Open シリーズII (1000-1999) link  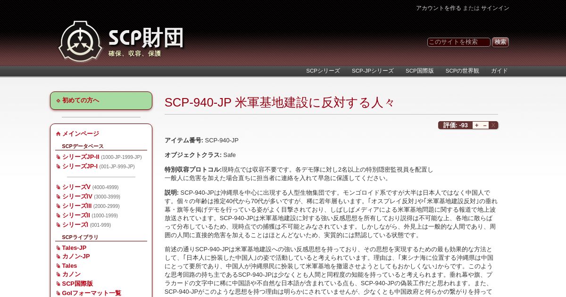point(76,215)
